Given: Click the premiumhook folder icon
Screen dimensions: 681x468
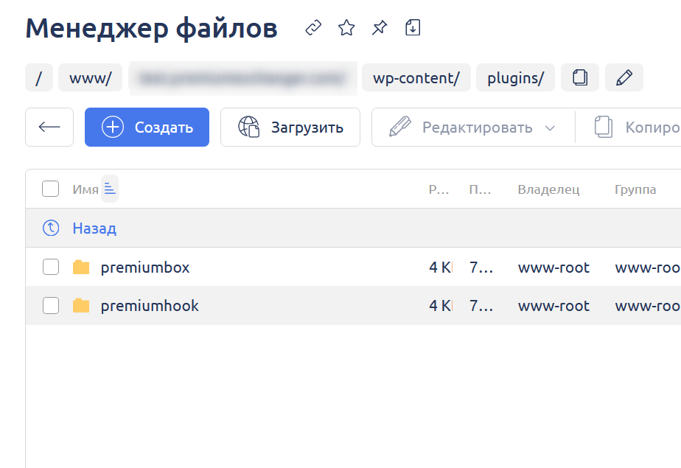Looking at the screenshot, I should 81,306.
